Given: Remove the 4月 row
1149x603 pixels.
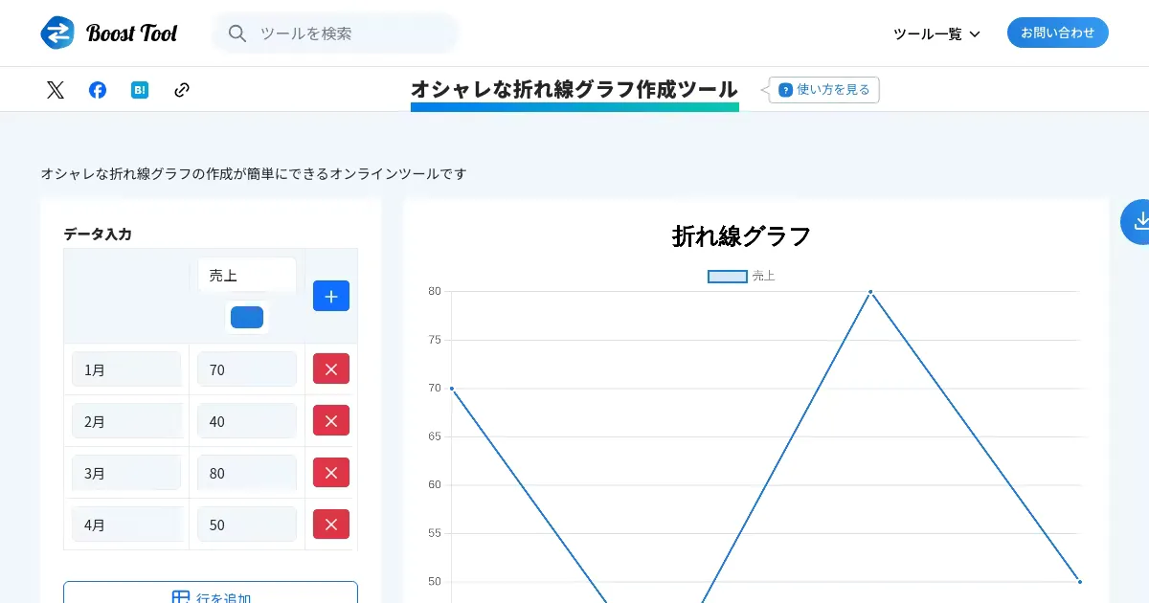Looking at the screenshot, I should point(330,525).
